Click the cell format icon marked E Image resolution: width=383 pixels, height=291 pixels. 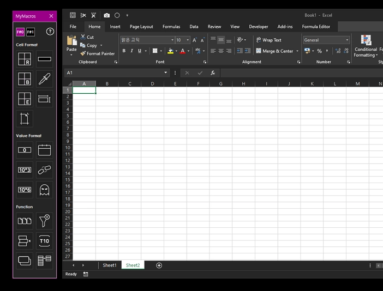coord(25,99)
